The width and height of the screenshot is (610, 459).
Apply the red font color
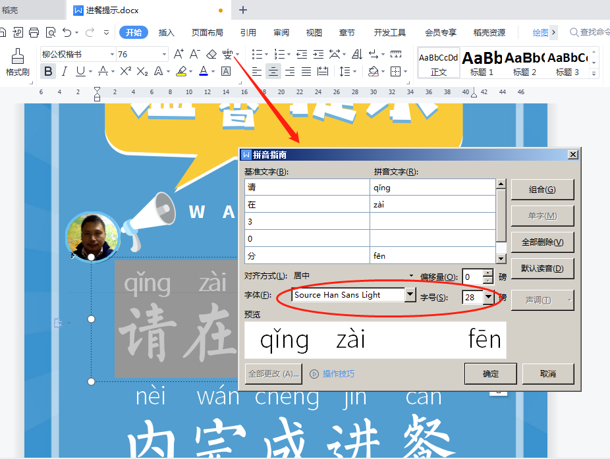204,72
